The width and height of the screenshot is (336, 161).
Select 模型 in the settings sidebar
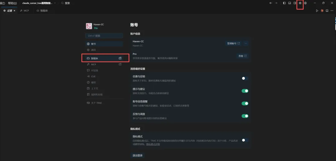pyautogui.click(x=104, y=82)
